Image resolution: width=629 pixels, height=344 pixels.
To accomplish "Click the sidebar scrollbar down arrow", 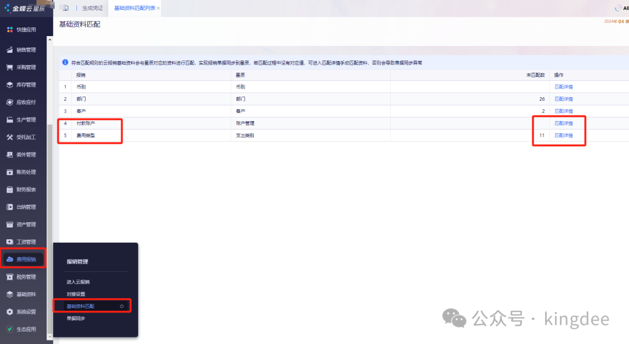I will click(x=50, y=336).
